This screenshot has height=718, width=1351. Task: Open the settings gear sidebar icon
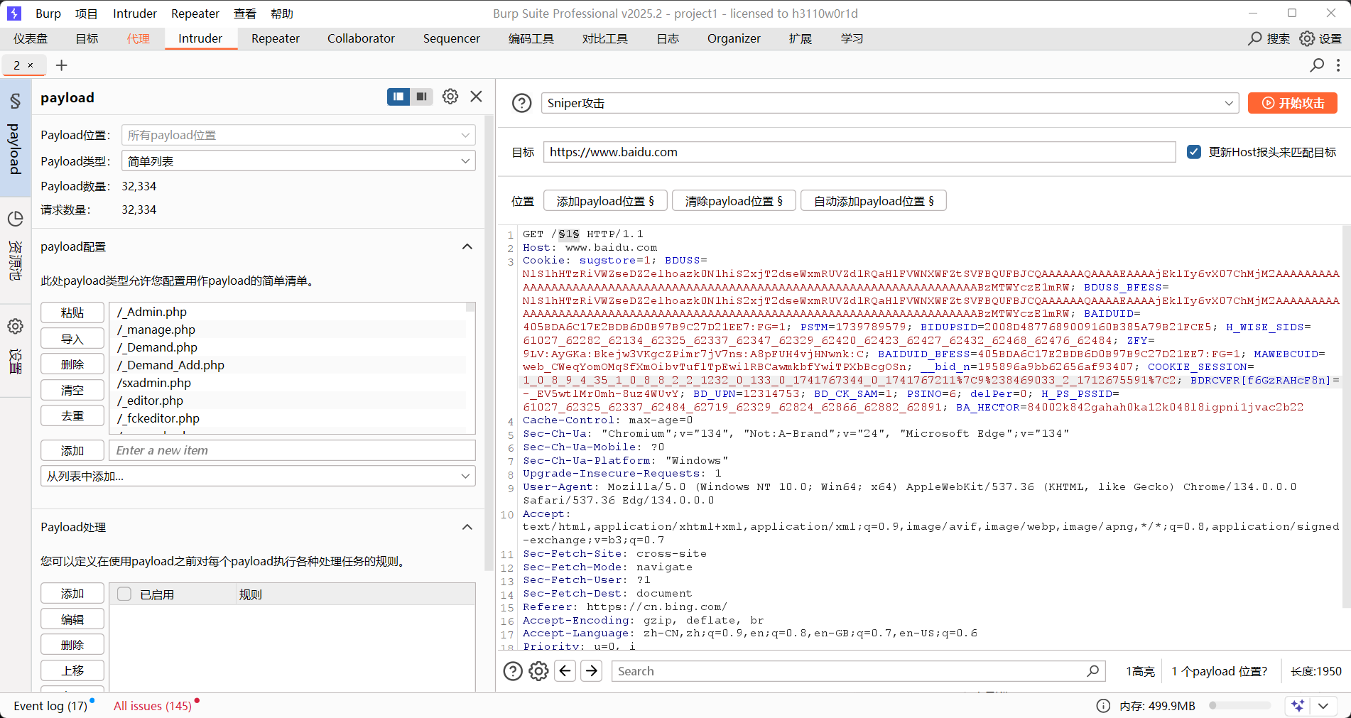coord(15,326)
